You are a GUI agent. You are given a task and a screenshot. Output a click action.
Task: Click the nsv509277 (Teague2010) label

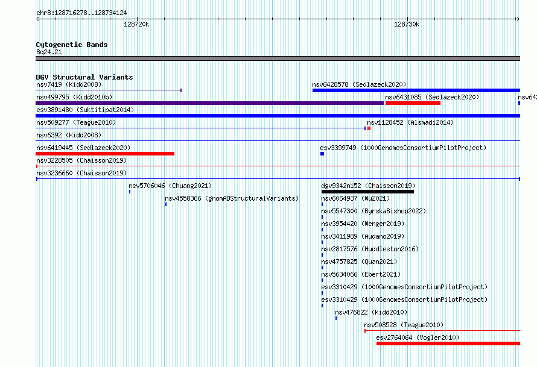[x=76, y=122]
